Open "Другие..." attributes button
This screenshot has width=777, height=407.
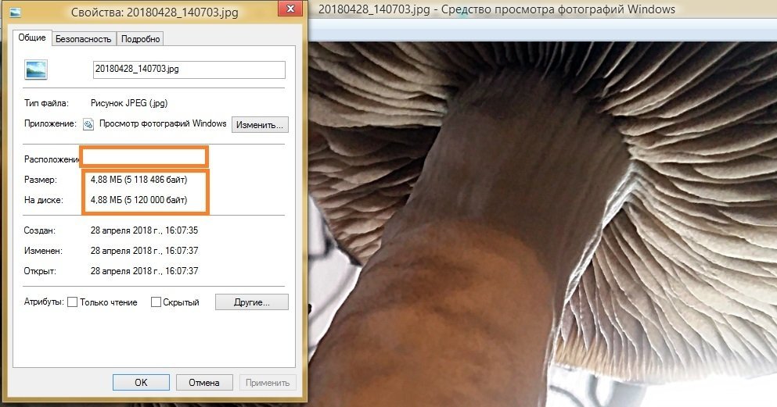pos(252,302)
